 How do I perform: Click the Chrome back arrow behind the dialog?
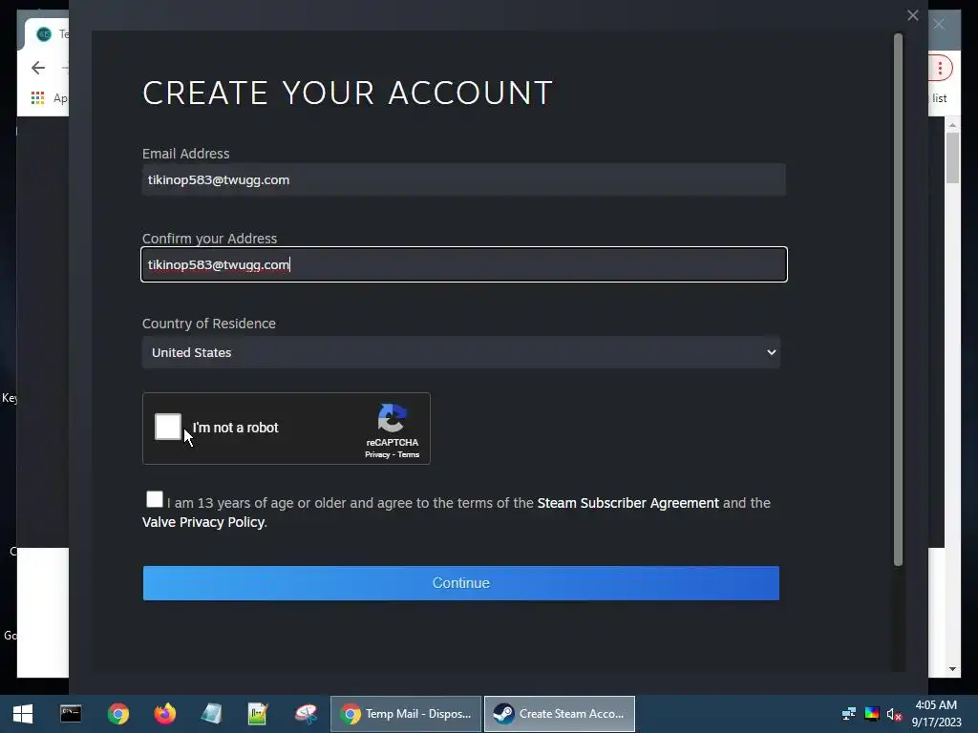(x=38, y=68)
